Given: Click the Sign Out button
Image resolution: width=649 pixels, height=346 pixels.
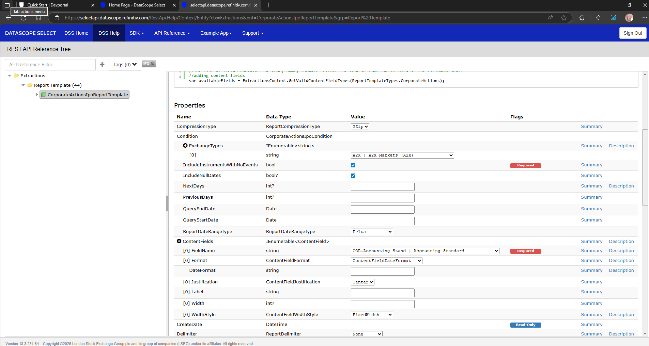Looking at the screenshot, I should click(x=633, y=33).
